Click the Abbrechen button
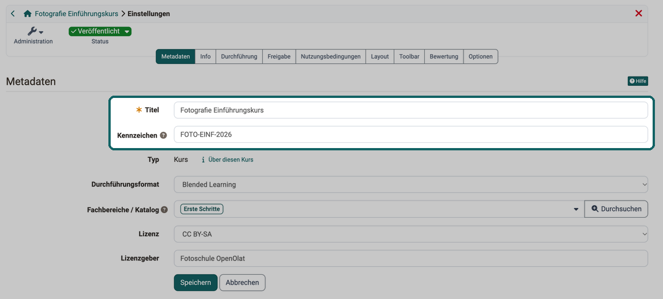This screenshot has width=663, height=299. pos(242,282)
